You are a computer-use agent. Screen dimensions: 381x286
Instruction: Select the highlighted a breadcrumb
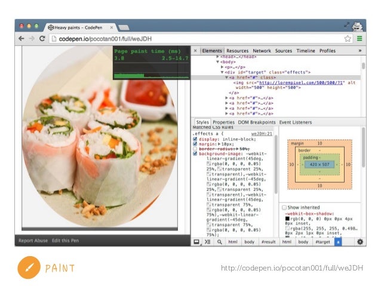[338, 242]
